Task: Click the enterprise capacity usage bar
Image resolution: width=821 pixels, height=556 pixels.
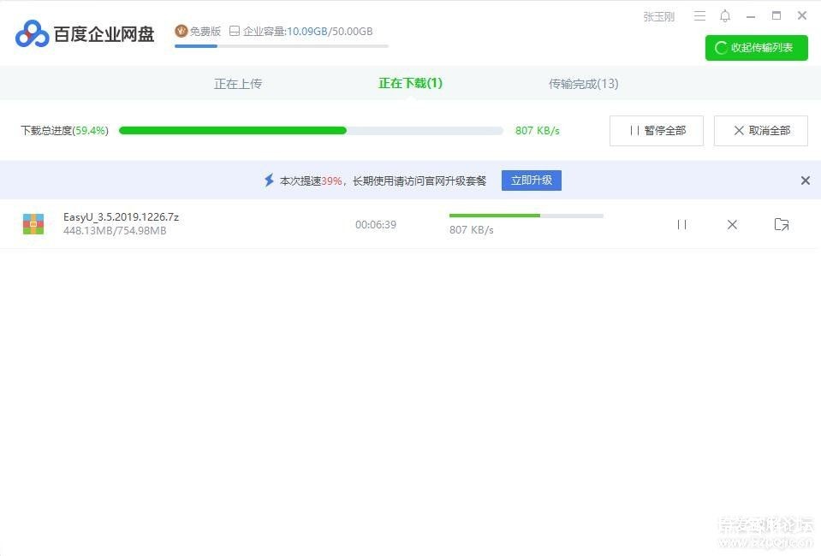Action: click(282, 46)
